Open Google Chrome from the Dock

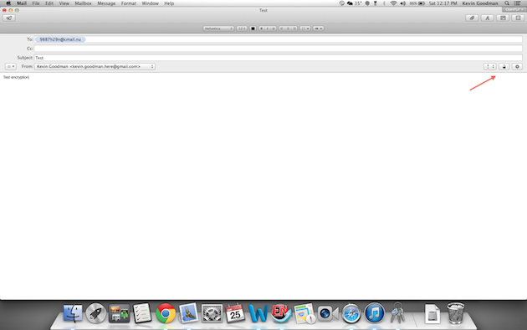coord(166,313)
